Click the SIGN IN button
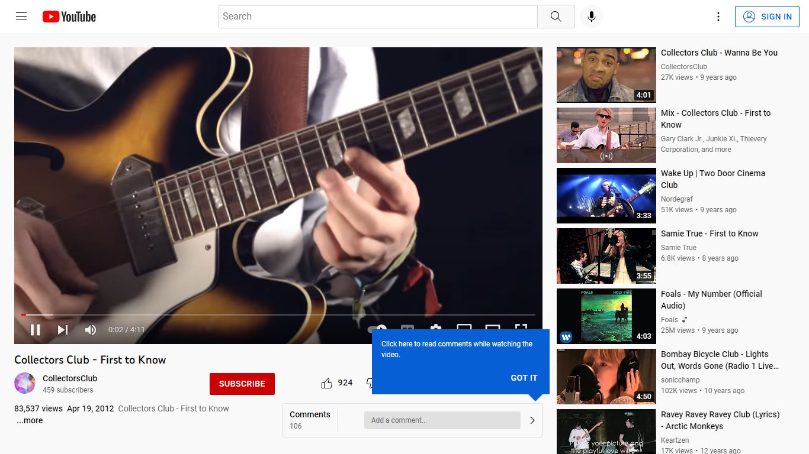809x454 pixels. tap(767, 17)
